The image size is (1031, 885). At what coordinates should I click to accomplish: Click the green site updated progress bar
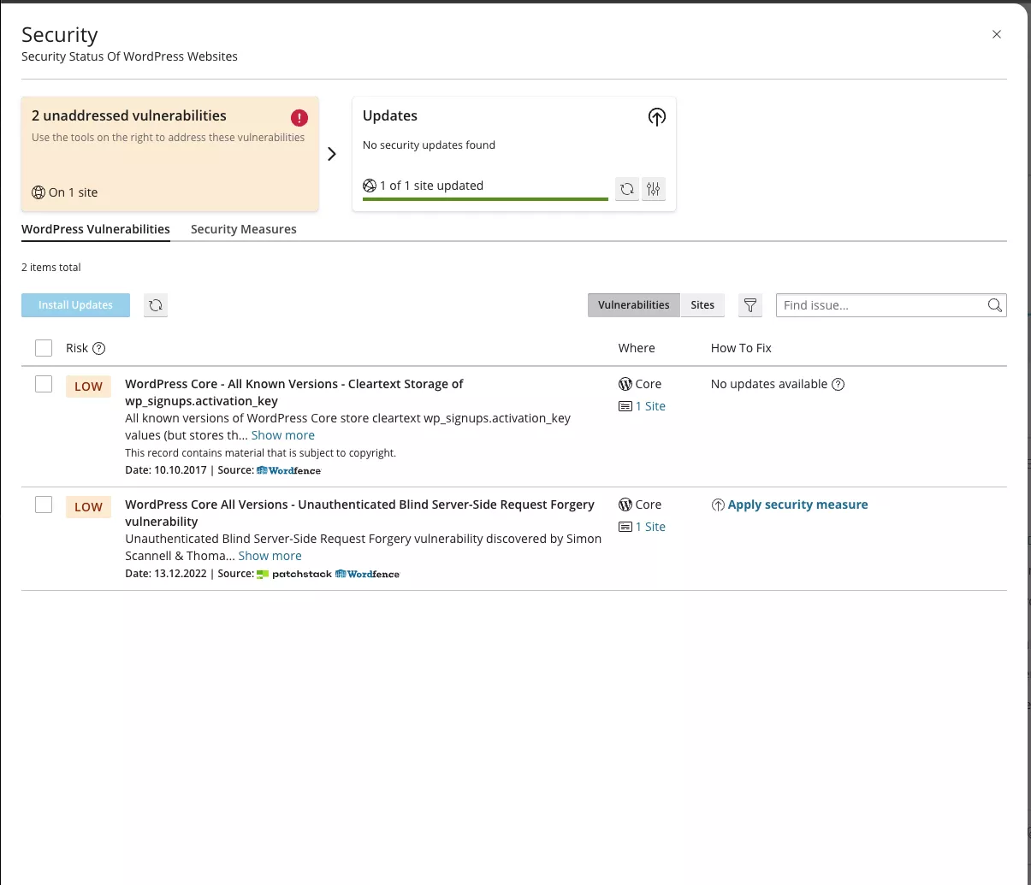pyautogui.click(x=484, y=199)
